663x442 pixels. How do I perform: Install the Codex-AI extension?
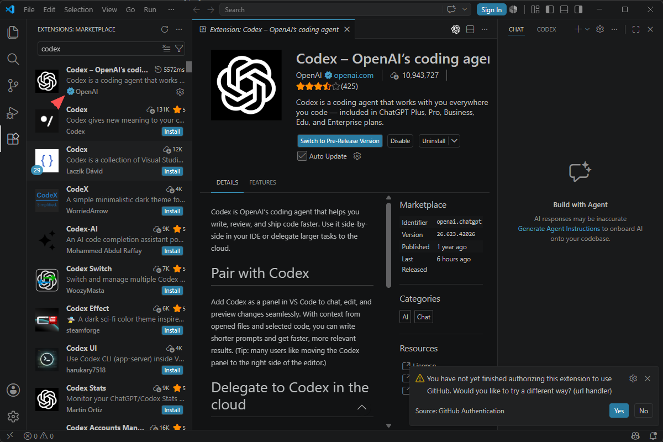[172, 251]
